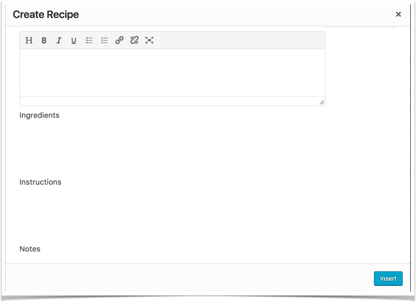Click the editor resize handle corner
416x302 pixels.
click(321, 102)
